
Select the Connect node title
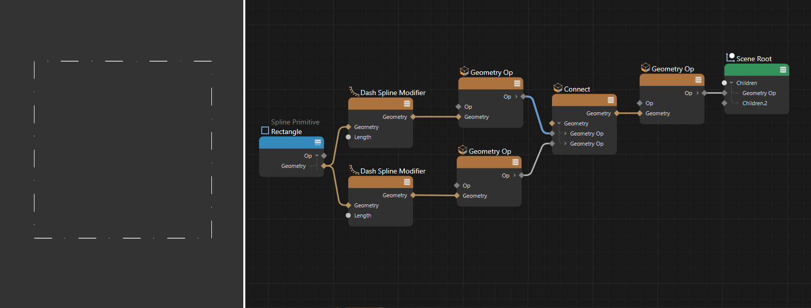tap(577, 89)
